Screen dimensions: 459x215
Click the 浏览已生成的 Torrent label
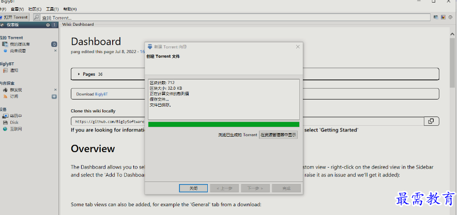pyautogui.click(x=238, y=135)
